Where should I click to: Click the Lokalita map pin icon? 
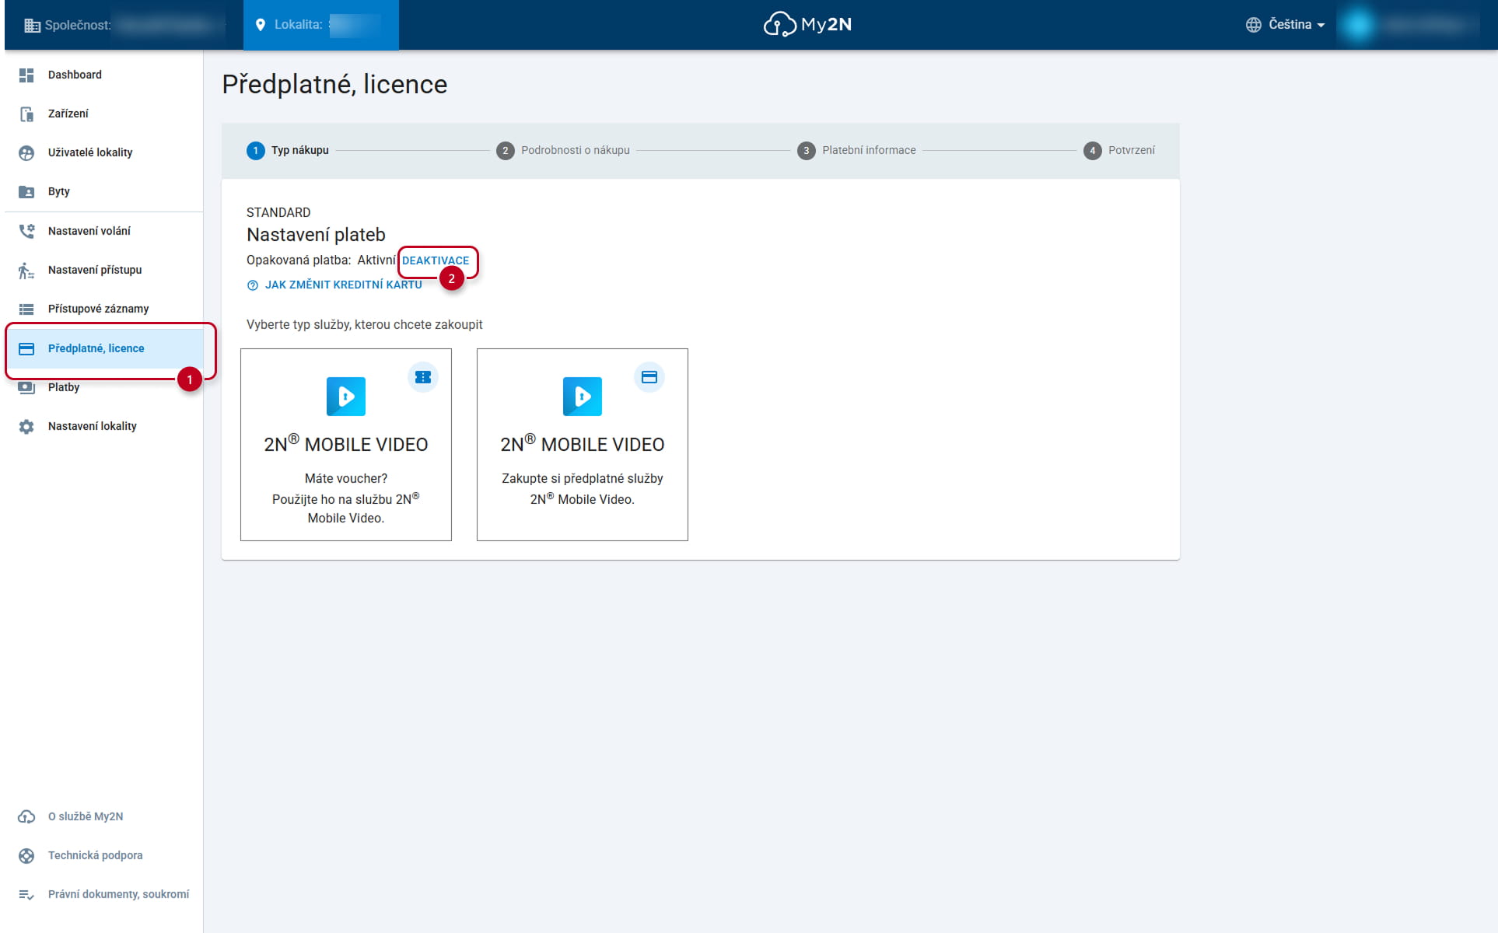click(261, 25)
